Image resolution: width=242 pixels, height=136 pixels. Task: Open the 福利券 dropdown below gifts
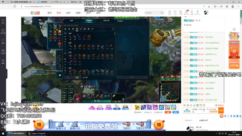(138, 112)
